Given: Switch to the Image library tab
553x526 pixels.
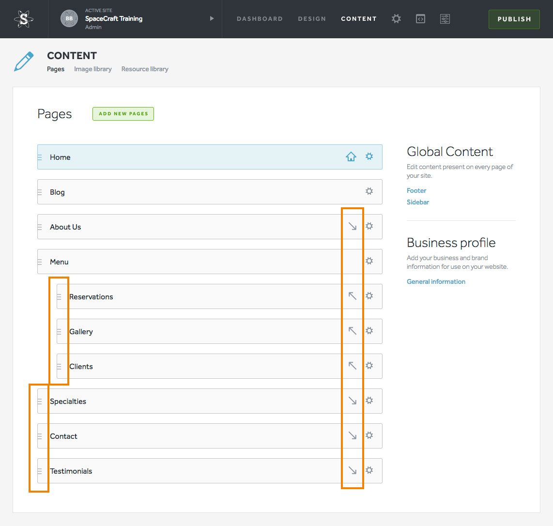Looking at the screenshot, I should pyautogui.click(x=93, y=69).
